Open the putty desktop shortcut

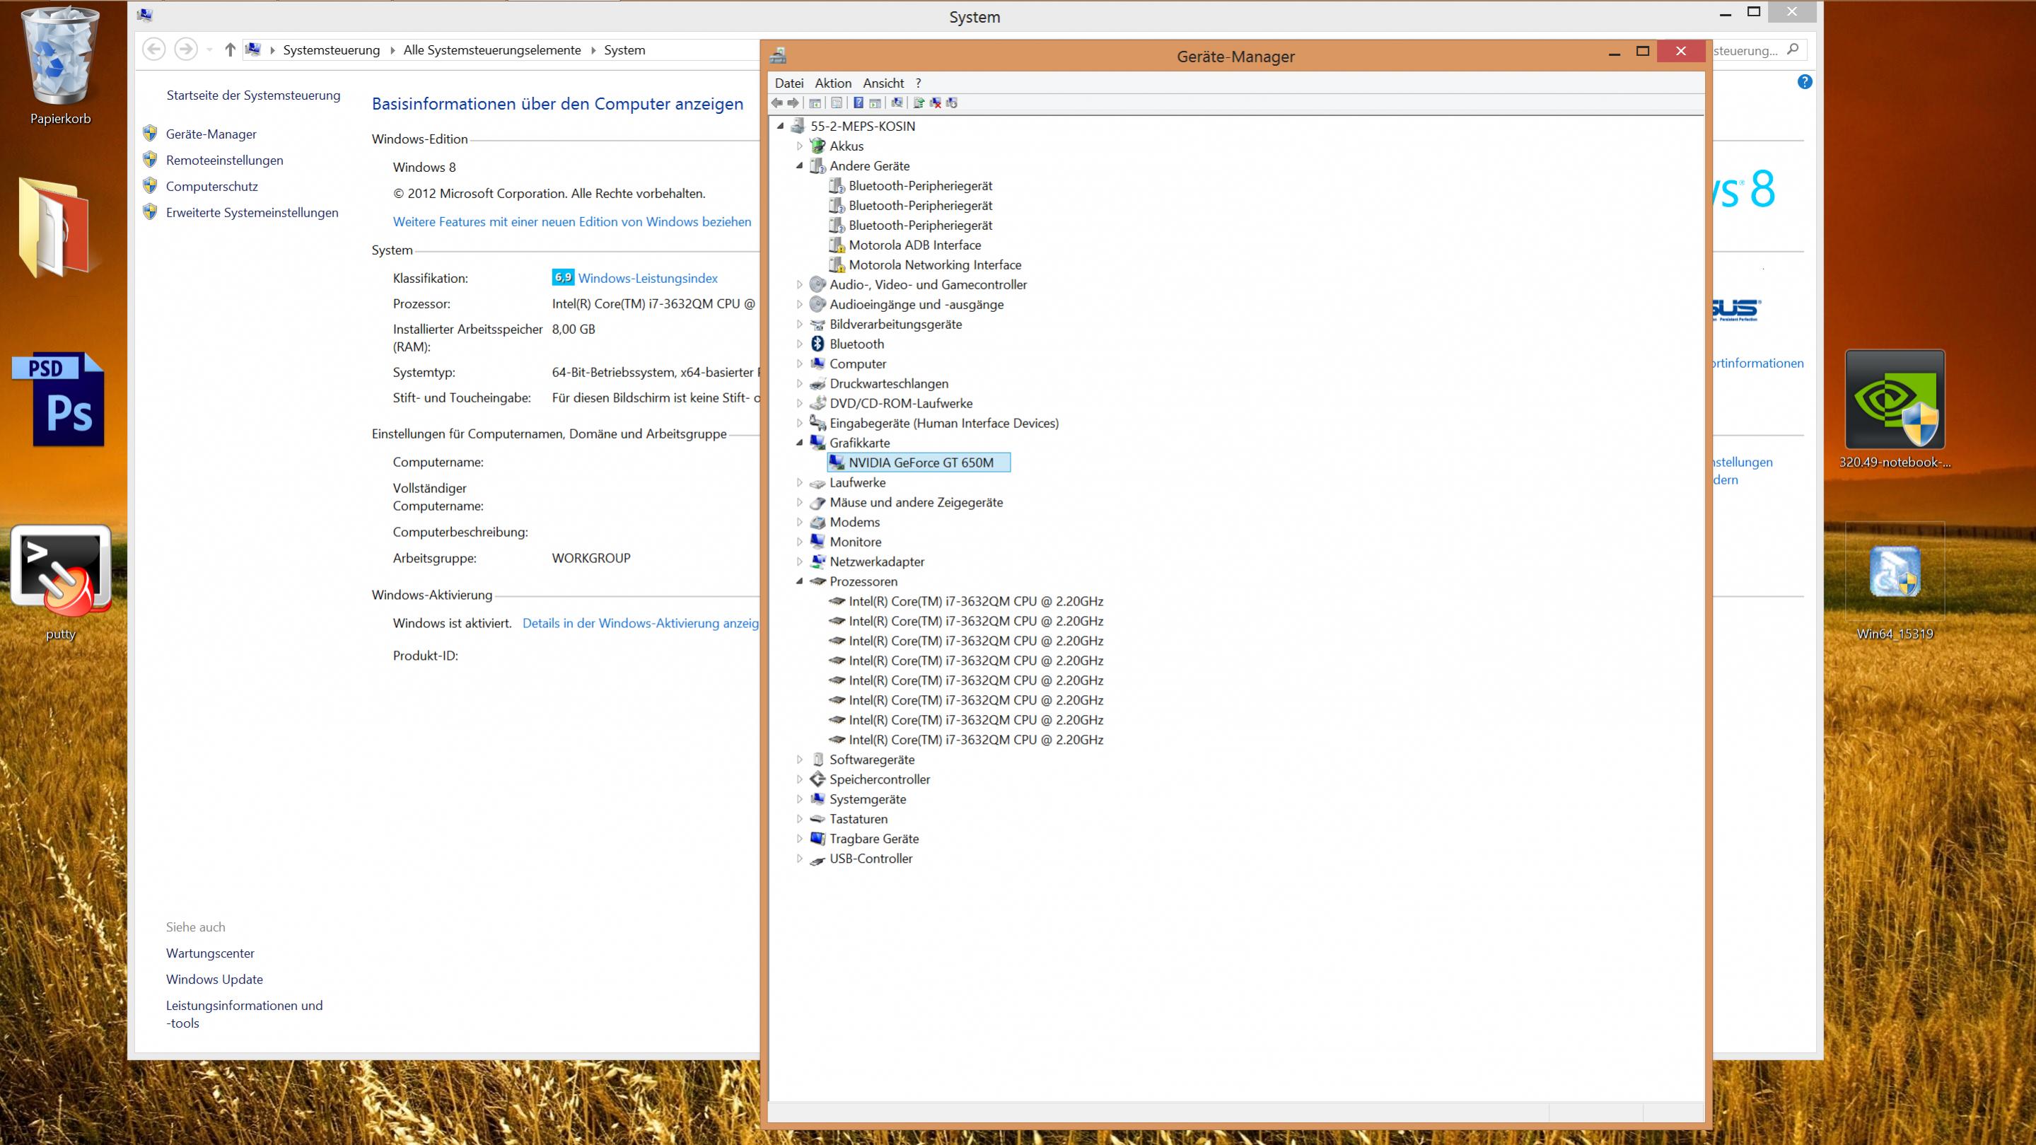pos(61,571)
